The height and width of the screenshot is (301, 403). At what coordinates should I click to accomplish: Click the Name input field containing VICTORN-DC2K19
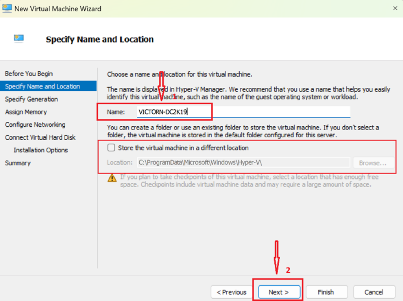click(x=243, y=112)
